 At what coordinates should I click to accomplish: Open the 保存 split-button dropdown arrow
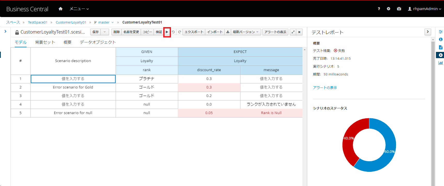pos(105,32)
